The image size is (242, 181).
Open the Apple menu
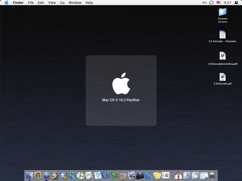tap(6, 3)
